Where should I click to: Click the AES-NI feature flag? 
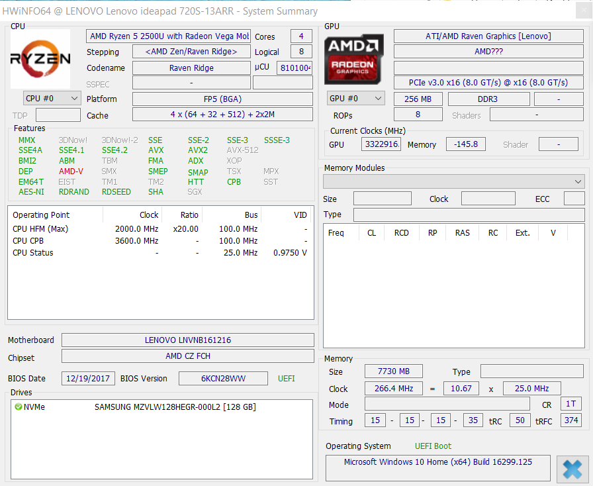(x=31, y=192)
